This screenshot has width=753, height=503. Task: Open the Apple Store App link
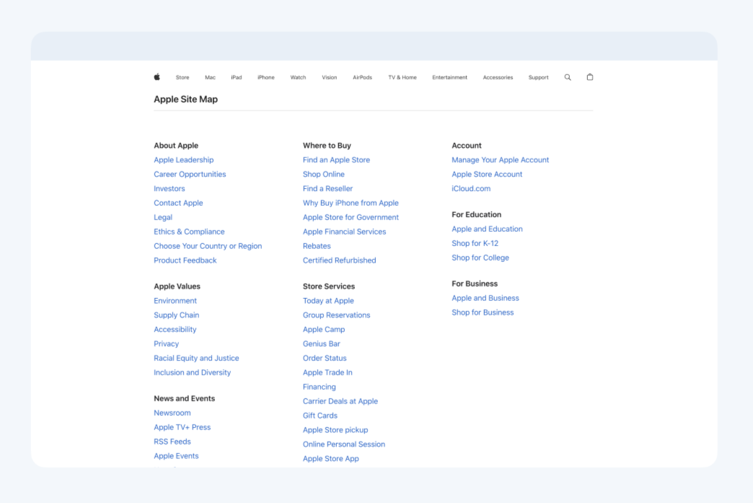coord(331,459)
